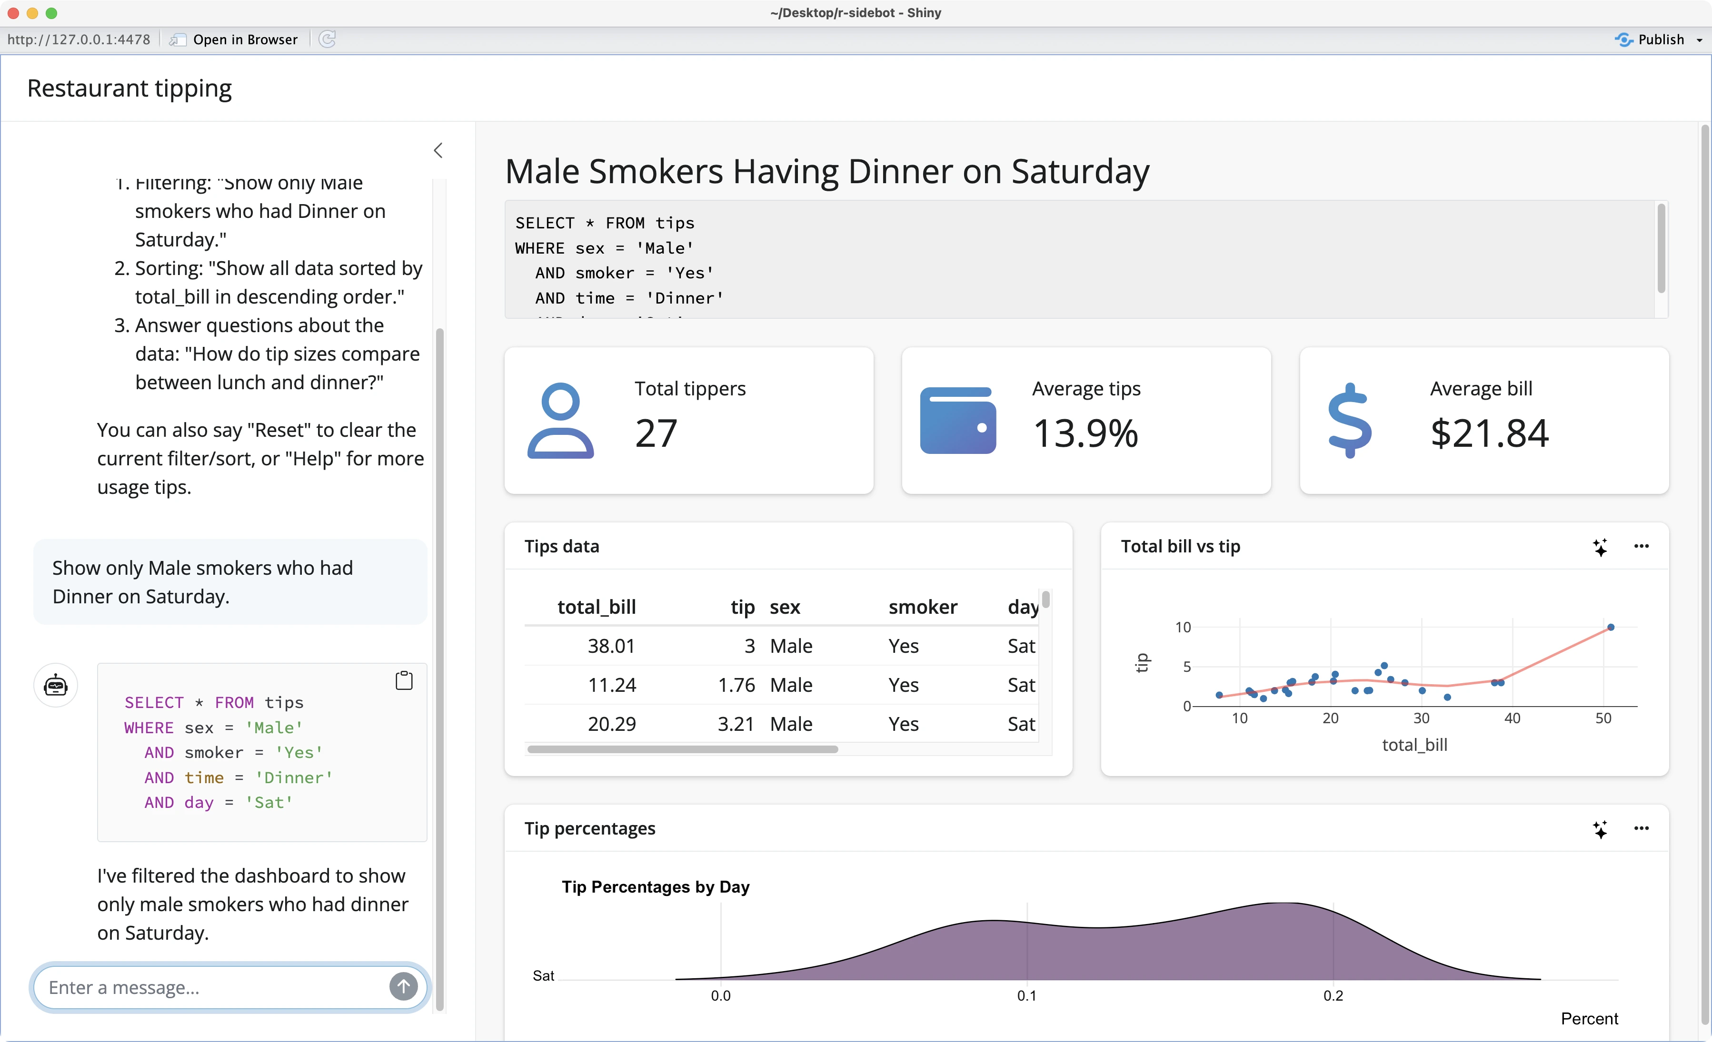This screenshot has width=1712, height=1042.
Task: Click the chat panel vertical scrollbar
Action: 439,668
